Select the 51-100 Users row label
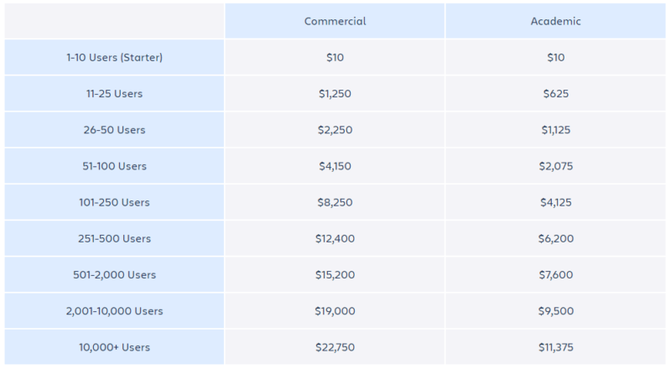Image resolution: width=671 pixels, height=369 pixels. coord(116,166)
